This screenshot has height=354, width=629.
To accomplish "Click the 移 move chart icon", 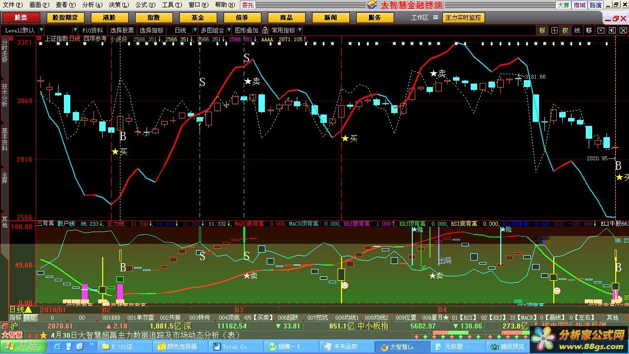I will tap(589, 30).
